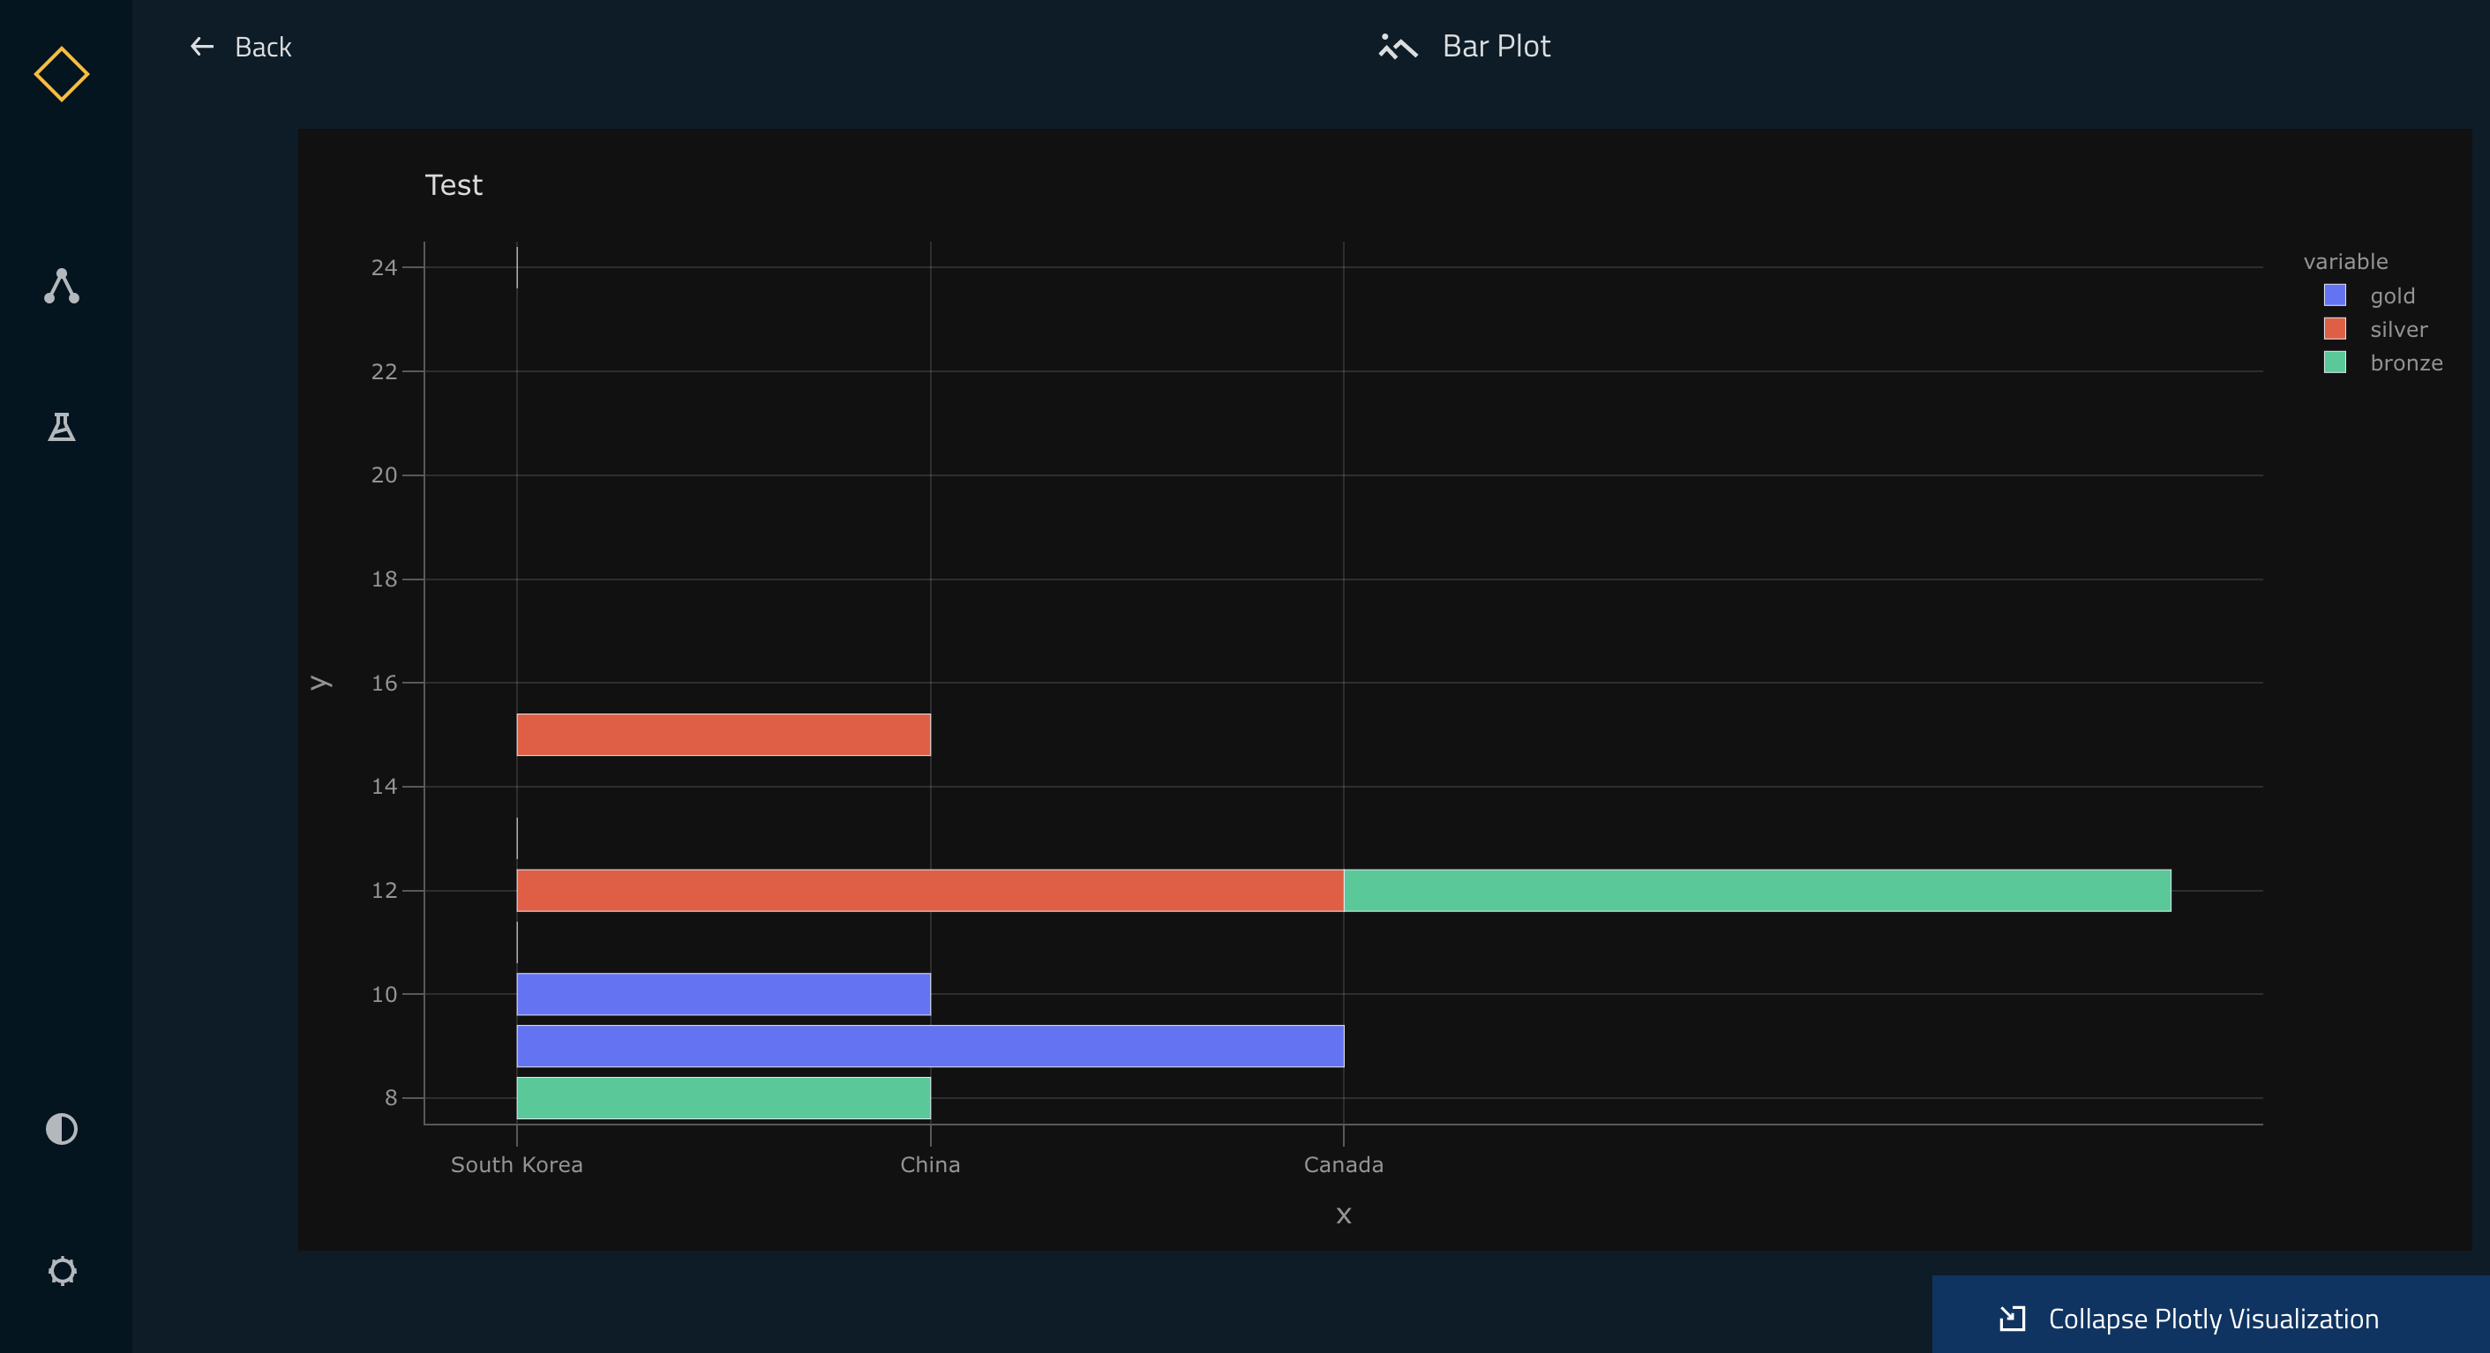Click Collapse Plotly Visualization button
Screen dimensions: 2490x1353
click(x=2210, y=1314)
